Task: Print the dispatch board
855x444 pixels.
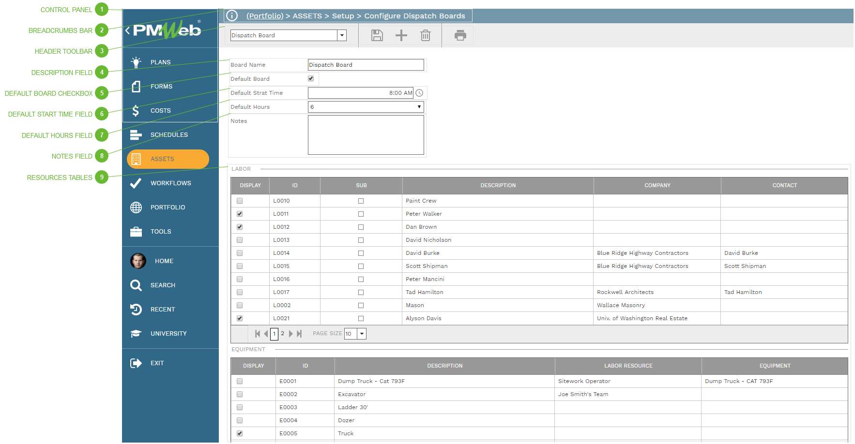Action: [x=459, y=35]
